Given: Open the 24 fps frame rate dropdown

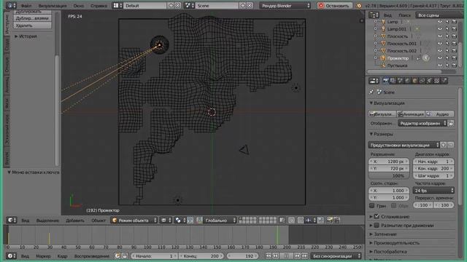Looking at the screenshot, I should coord(433,191).
